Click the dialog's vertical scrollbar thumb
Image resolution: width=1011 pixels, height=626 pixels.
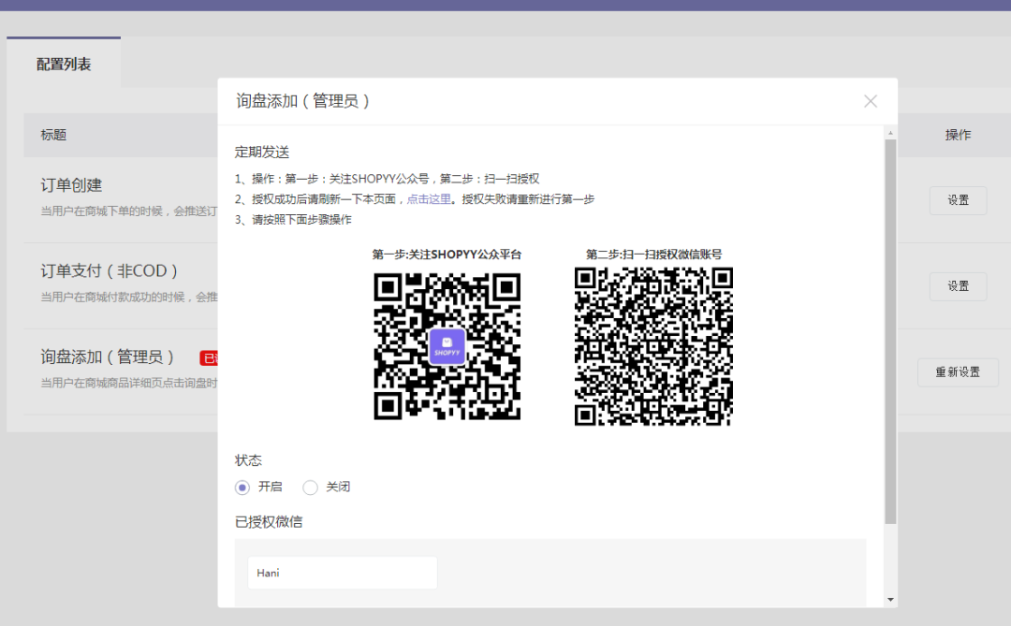[x=890, y=328]
